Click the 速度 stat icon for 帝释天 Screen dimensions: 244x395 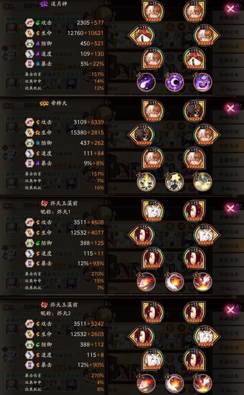[29, 153]
